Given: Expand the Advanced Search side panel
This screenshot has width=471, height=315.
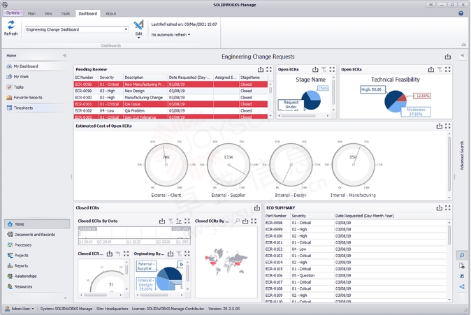Looking at the screenshot, I should [463, 55].
